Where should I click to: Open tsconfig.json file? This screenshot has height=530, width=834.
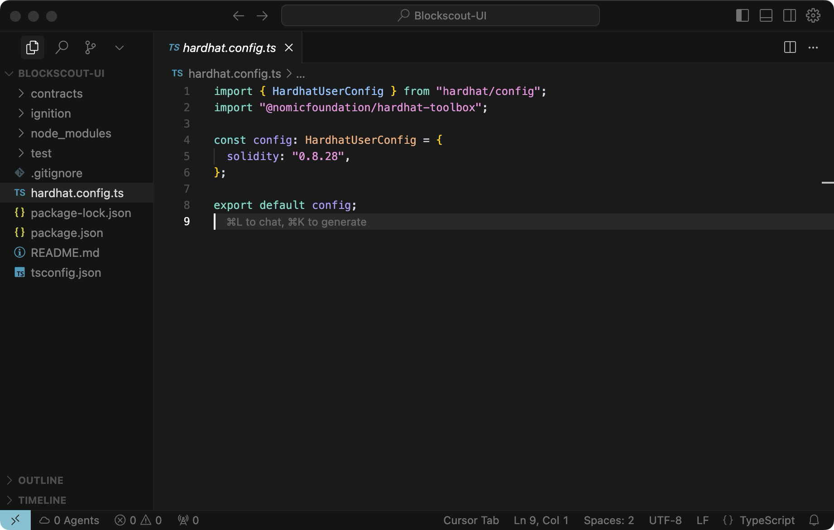pos(77,273)
